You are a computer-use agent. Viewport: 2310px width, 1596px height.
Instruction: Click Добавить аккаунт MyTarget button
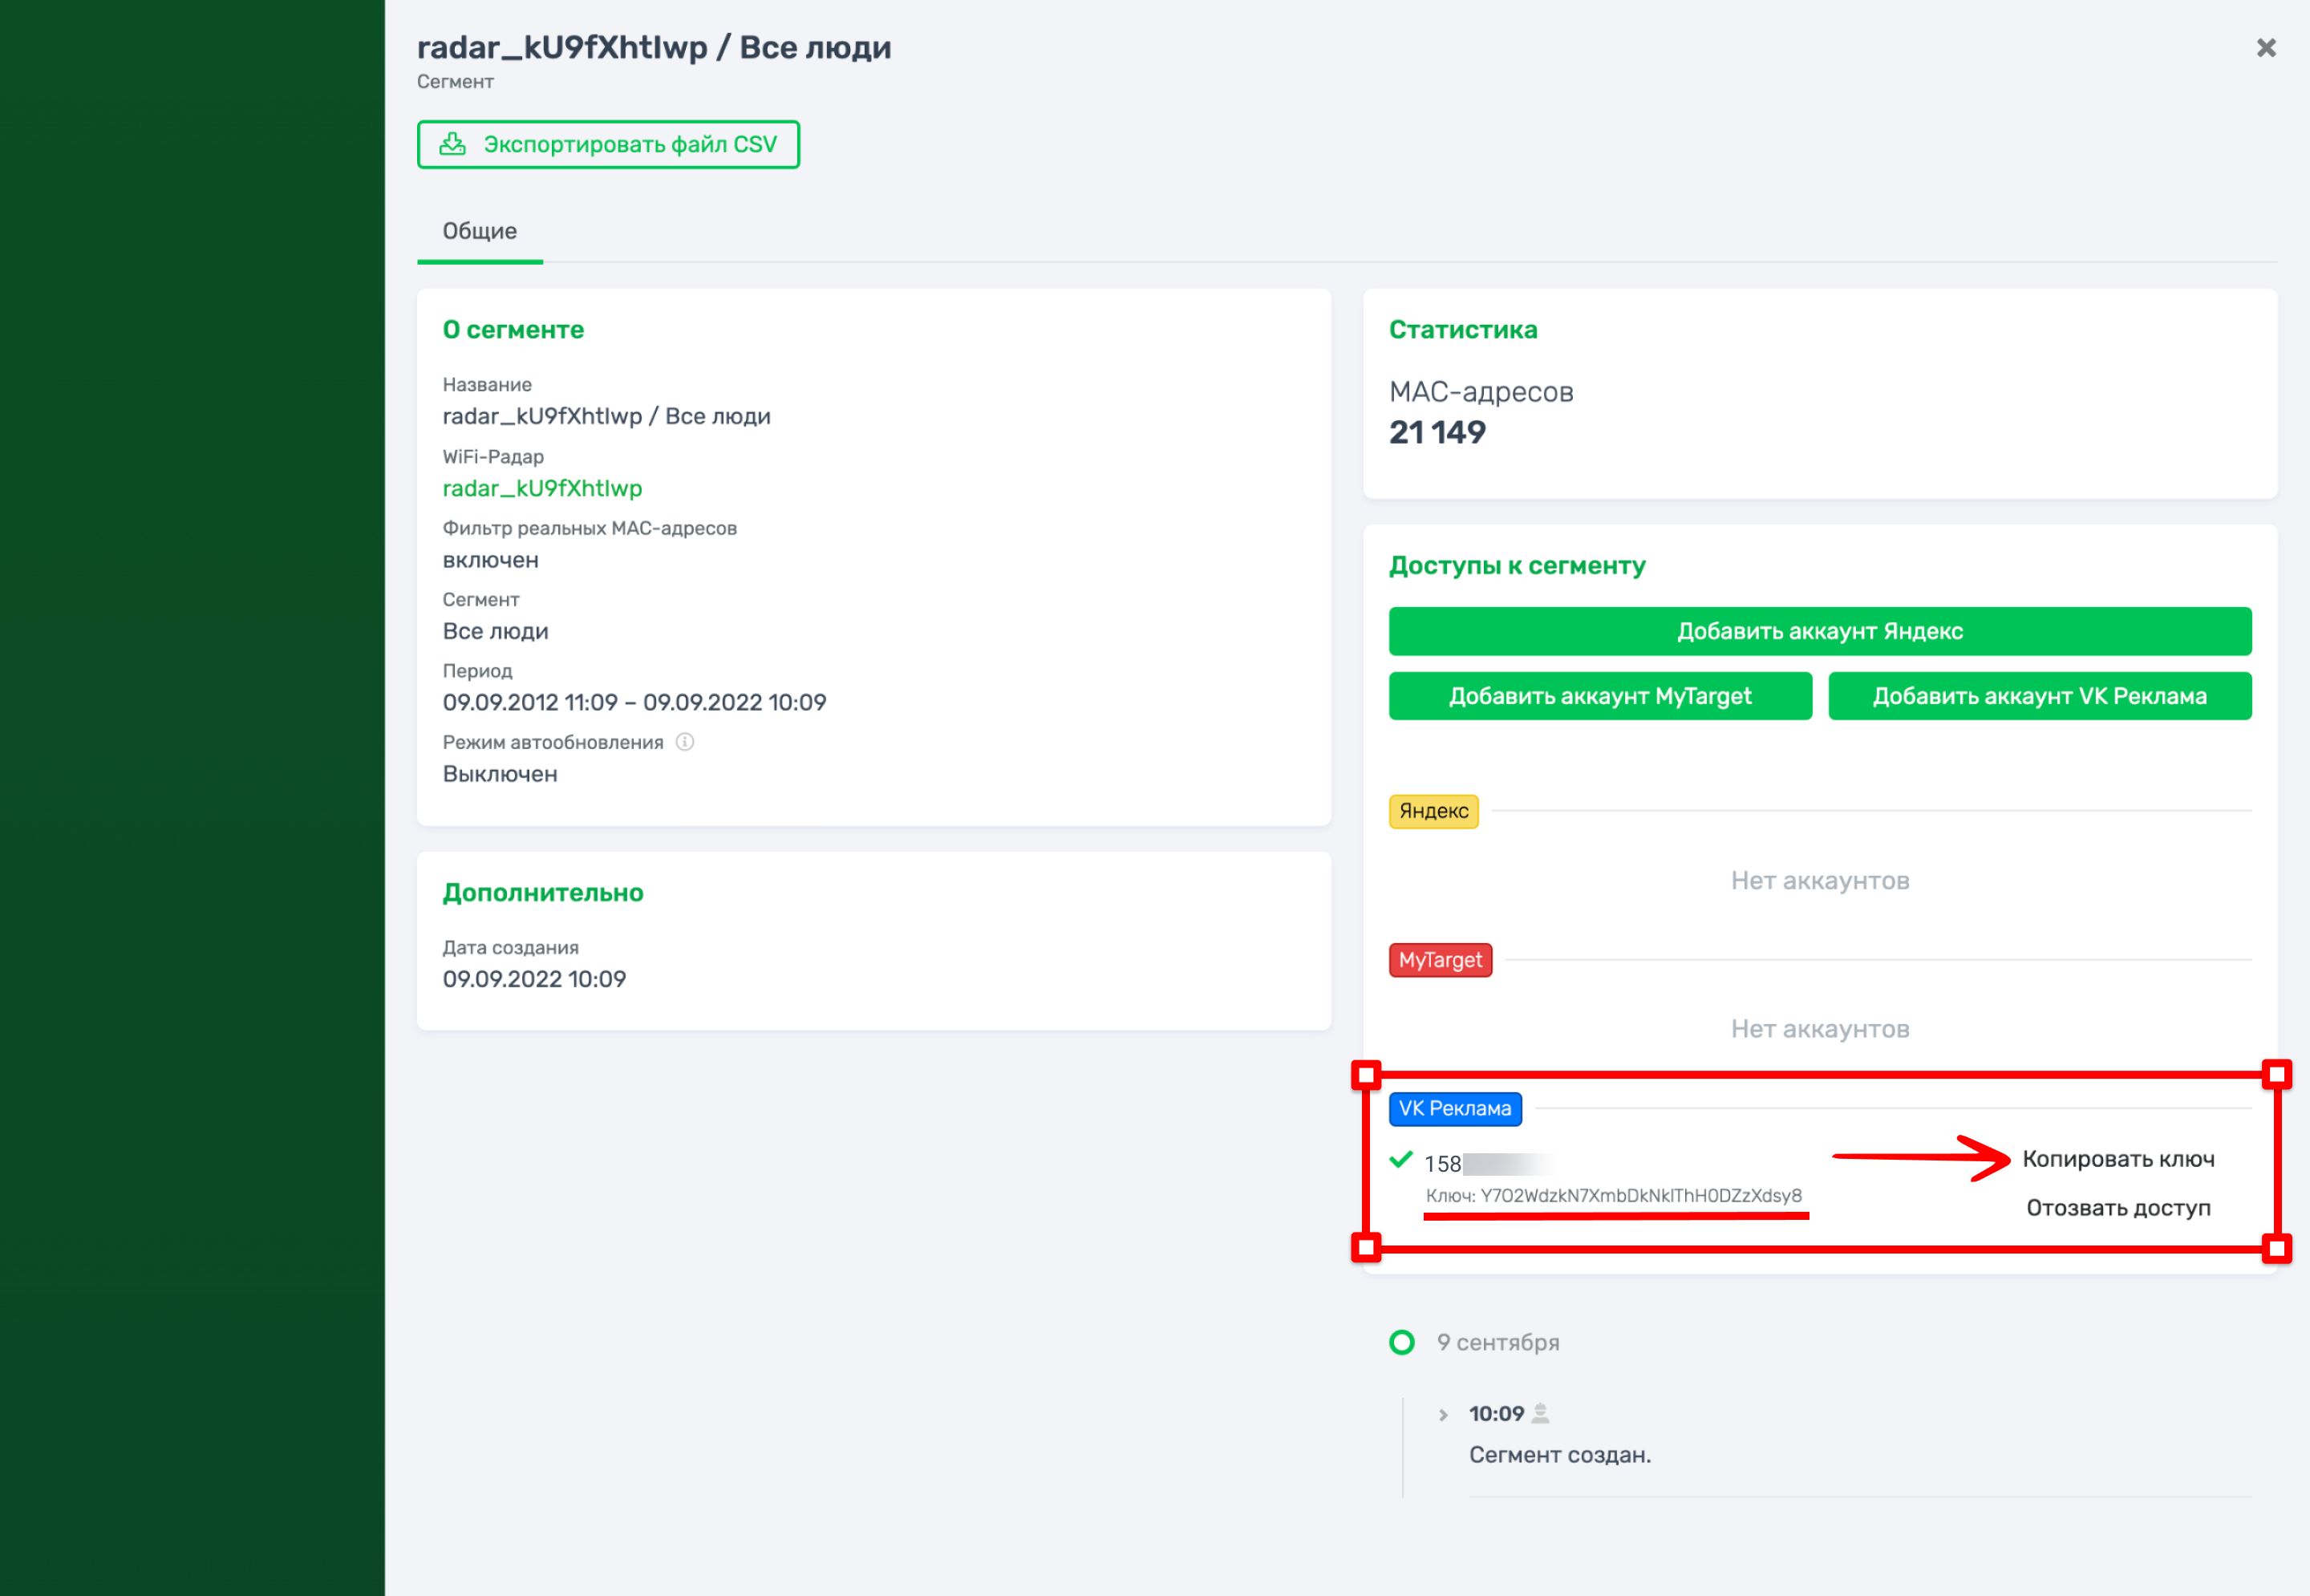pyautogui.click(x=1600, y=696)
